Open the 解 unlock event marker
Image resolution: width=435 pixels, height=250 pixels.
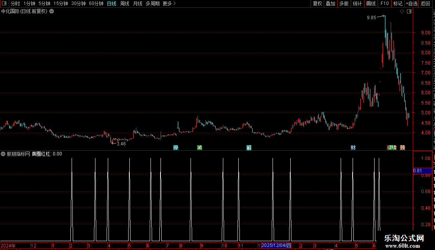249,147
